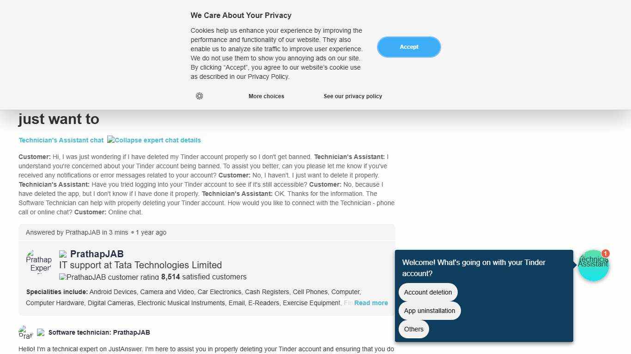Choose App uninstallation chat option
This screenshot has height=354, width=631.
point(429,311)
